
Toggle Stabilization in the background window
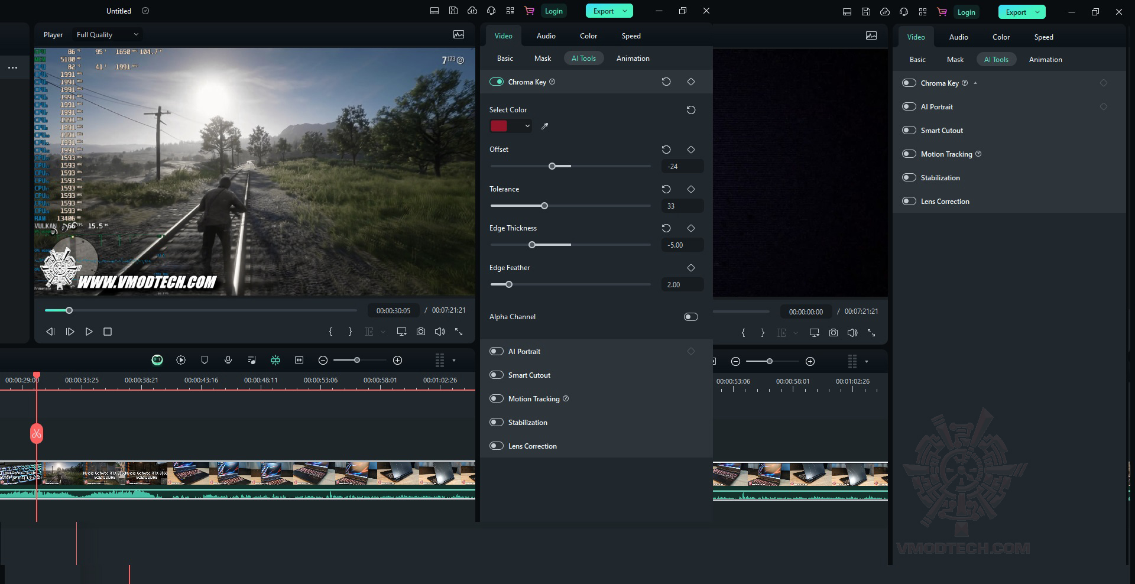click(x=909, y=177)
